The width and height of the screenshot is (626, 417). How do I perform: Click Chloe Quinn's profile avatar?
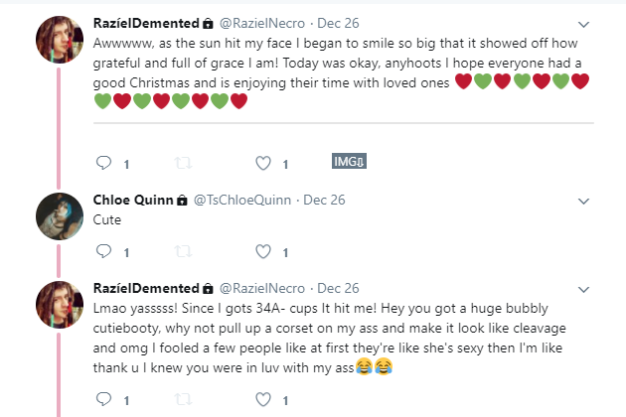point(60,216)
